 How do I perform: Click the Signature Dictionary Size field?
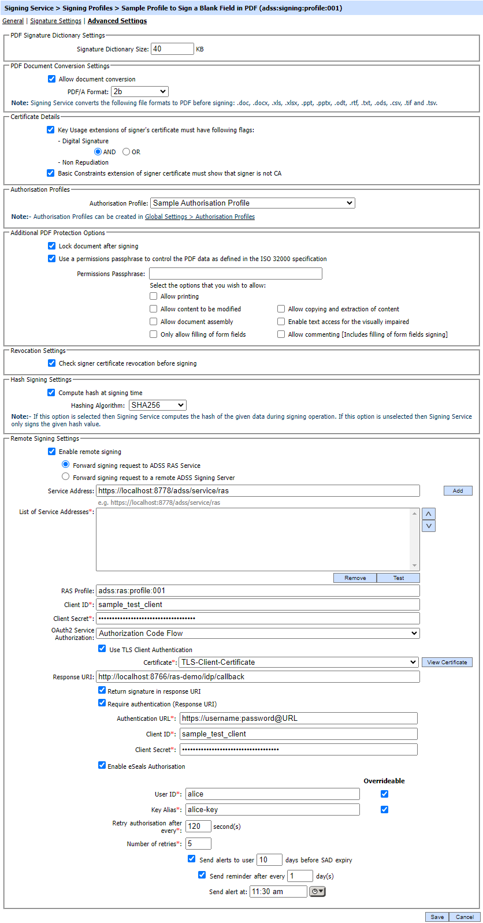[172, 49]
